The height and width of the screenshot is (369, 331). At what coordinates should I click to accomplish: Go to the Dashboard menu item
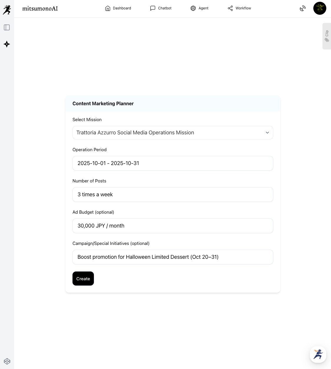(x=118, y=8)
